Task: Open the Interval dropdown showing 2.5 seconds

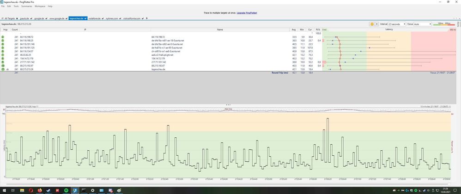Action: [x=397, y=24]
